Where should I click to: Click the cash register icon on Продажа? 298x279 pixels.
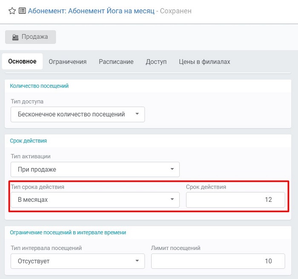(x=15, y=37)
